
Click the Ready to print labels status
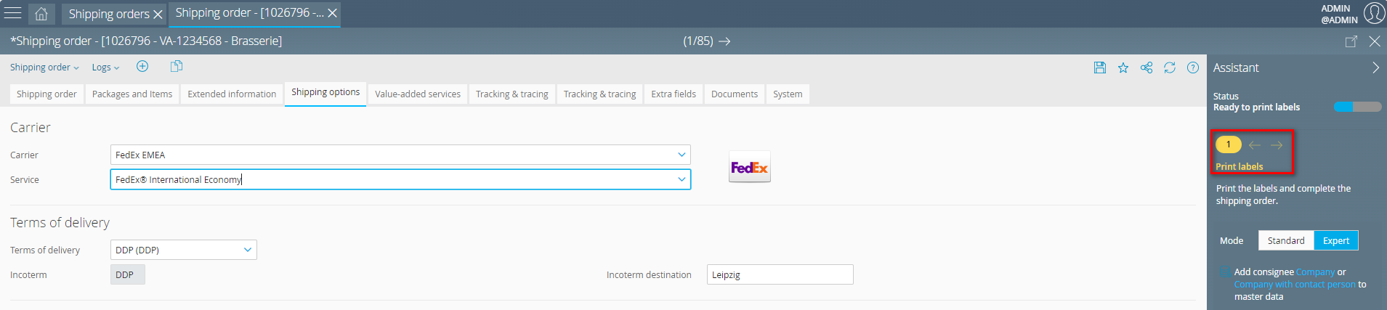(1256, 107)
